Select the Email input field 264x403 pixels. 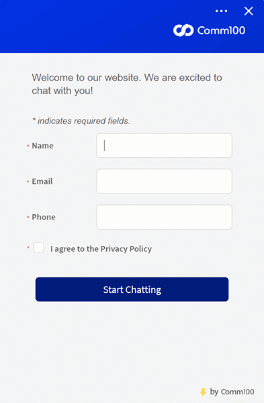(165, 181)
